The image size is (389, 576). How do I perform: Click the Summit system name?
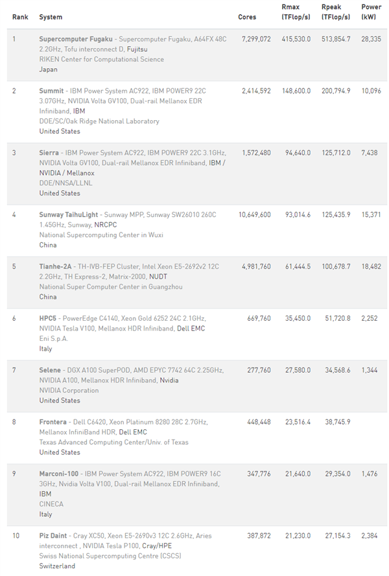pos(51,91)
